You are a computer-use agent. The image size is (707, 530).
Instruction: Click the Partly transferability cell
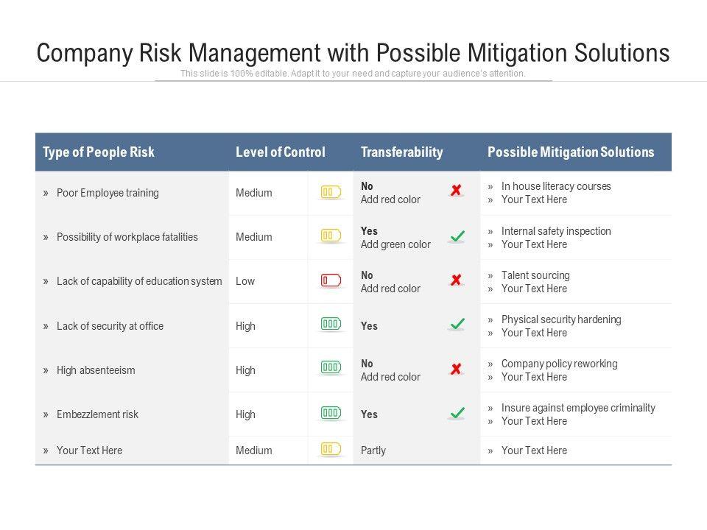tap(373, 451)
